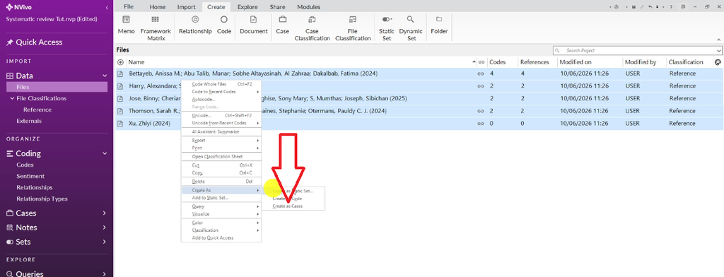Image resolution: width=724 pixels, height=277 pixels.
Task: Choose Add to Static Set menu item
Action: click(x=221, y=198)
